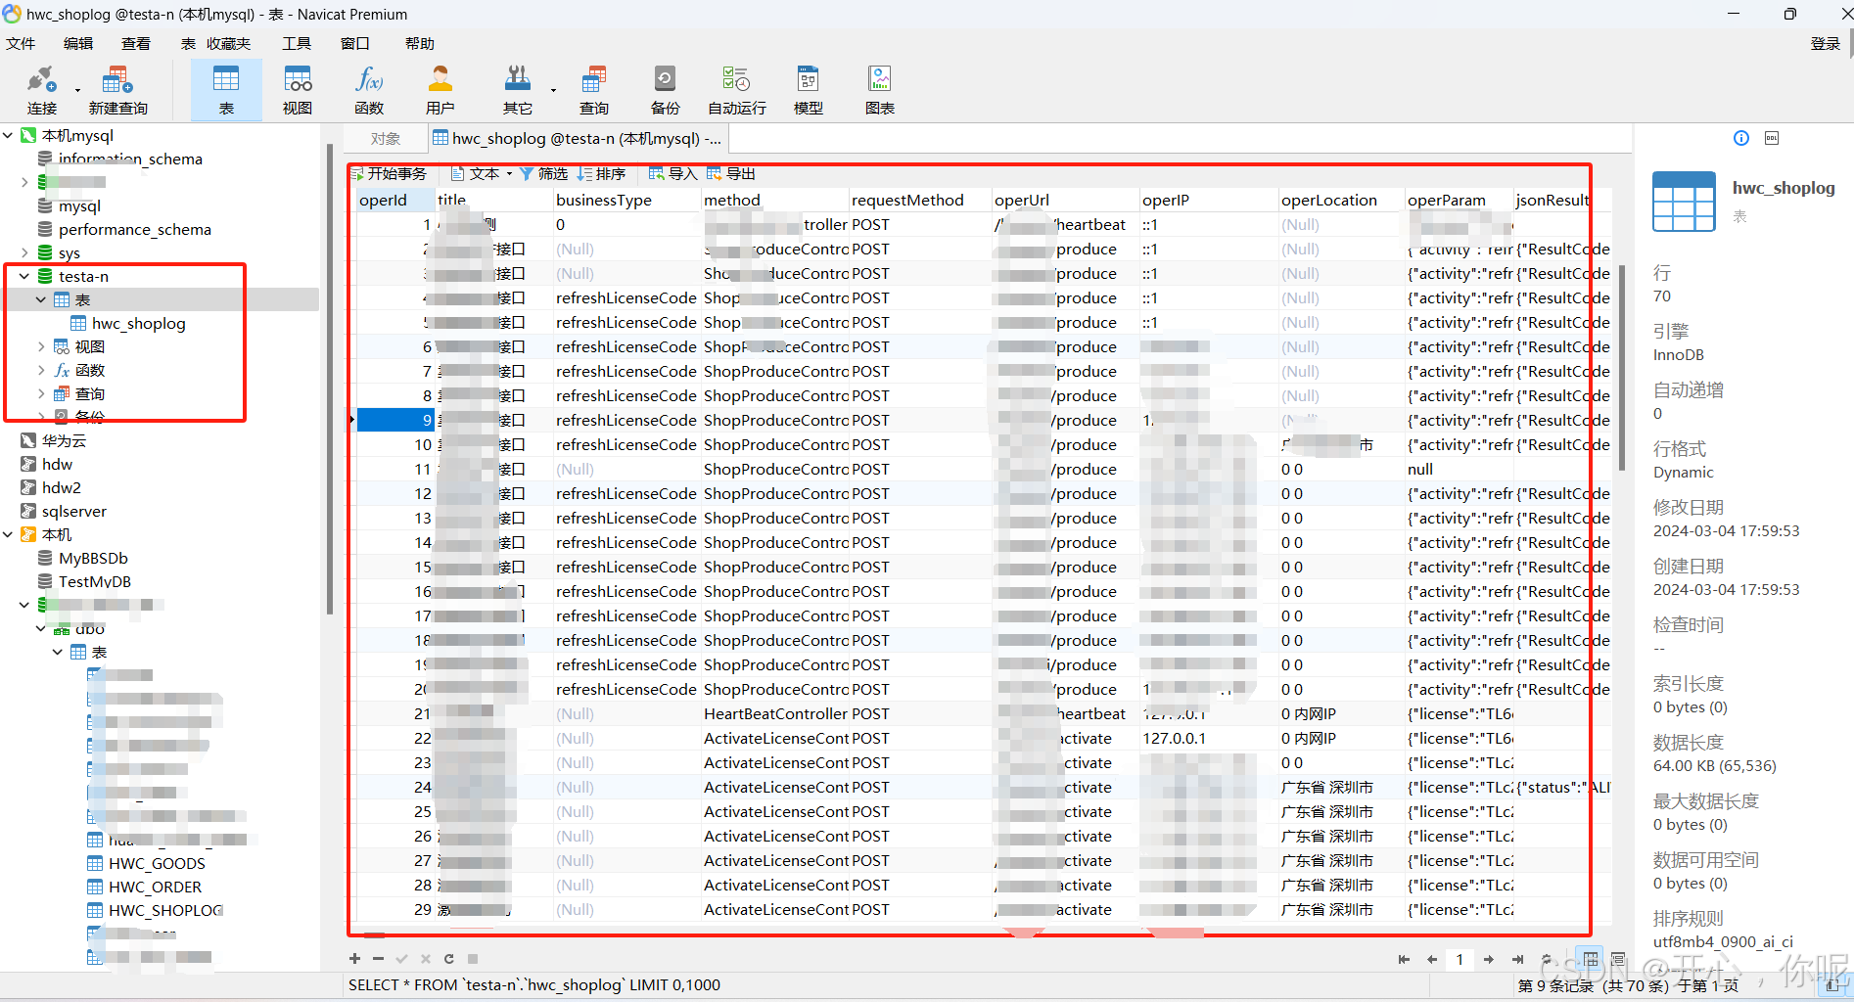Collapse the 本机mysql connection node
The width and height of the screenshot is (1854, 1002).
(x=8, y=135)
